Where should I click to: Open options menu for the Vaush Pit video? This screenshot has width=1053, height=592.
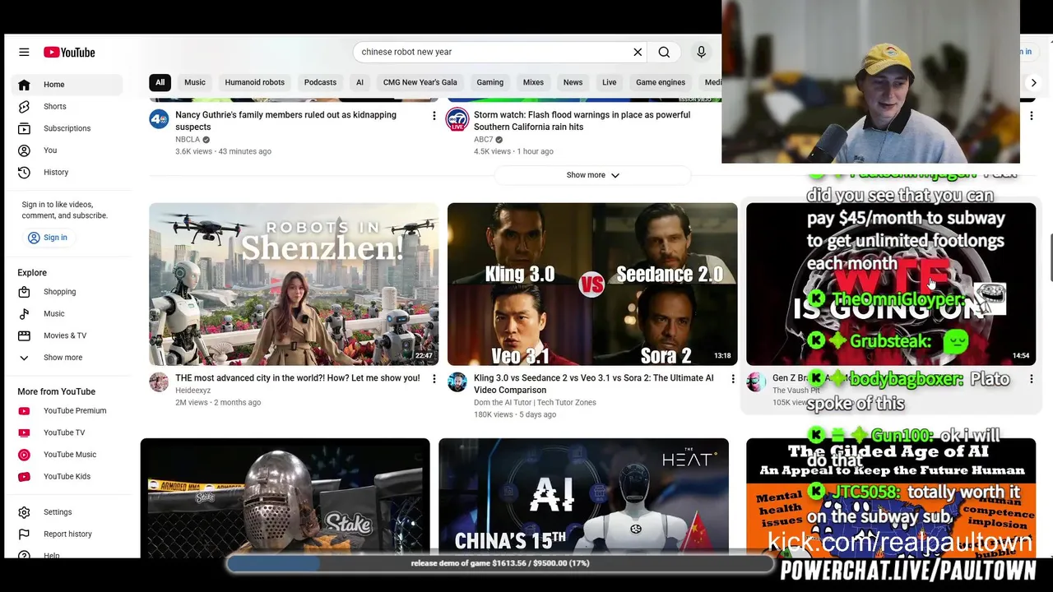click(x=1032, y=379)
